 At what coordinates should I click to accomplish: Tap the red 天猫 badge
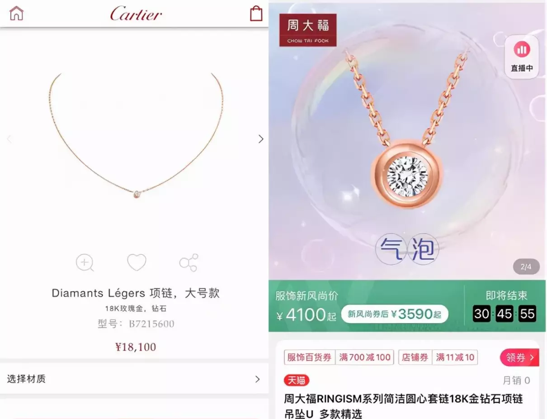[x=297, y=381]
